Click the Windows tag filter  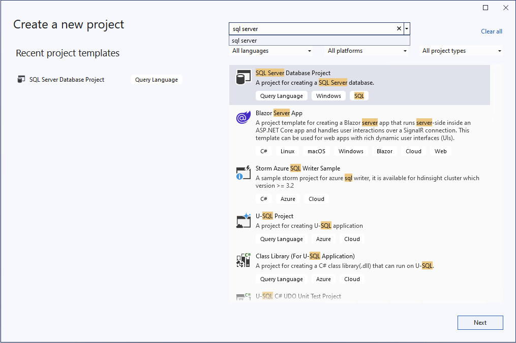point(328,95)
